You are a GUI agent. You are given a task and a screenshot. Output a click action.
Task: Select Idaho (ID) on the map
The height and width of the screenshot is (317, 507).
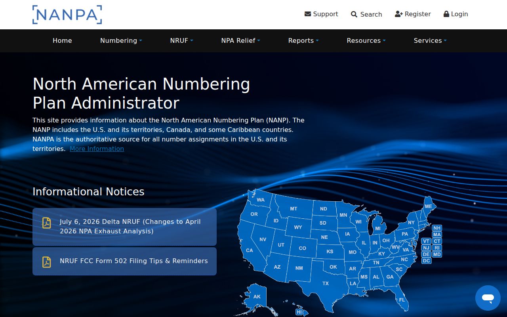pyautogui.click(x=276, y=220)
